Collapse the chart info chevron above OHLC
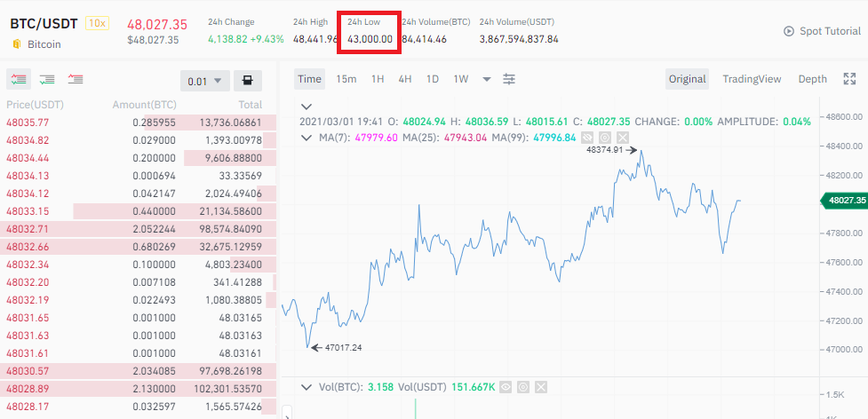Screen dimensions: 868x419 coord(307,107)
